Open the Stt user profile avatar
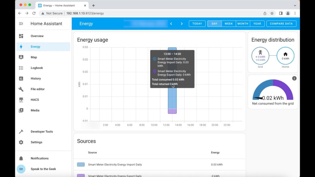The width and height of the screenshot is (315, 177). coord(21,169)
